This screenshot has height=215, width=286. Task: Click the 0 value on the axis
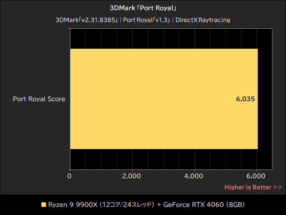(x=70, y=176)
